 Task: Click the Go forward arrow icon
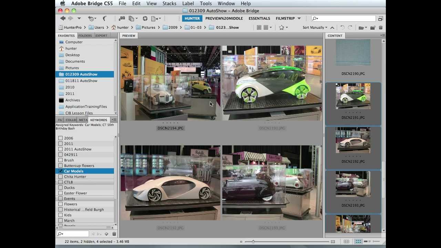(71, 18)
